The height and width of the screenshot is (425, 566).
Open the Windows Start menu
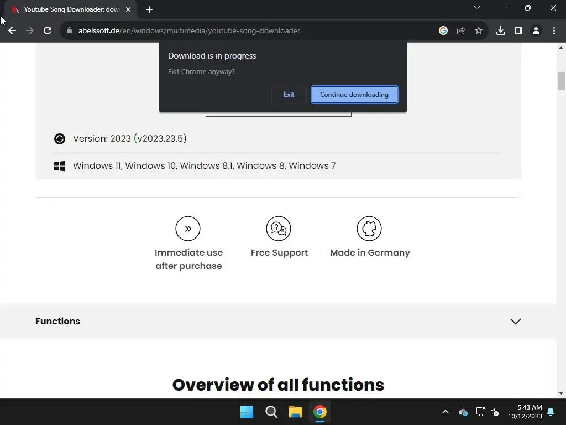(247, 412)
